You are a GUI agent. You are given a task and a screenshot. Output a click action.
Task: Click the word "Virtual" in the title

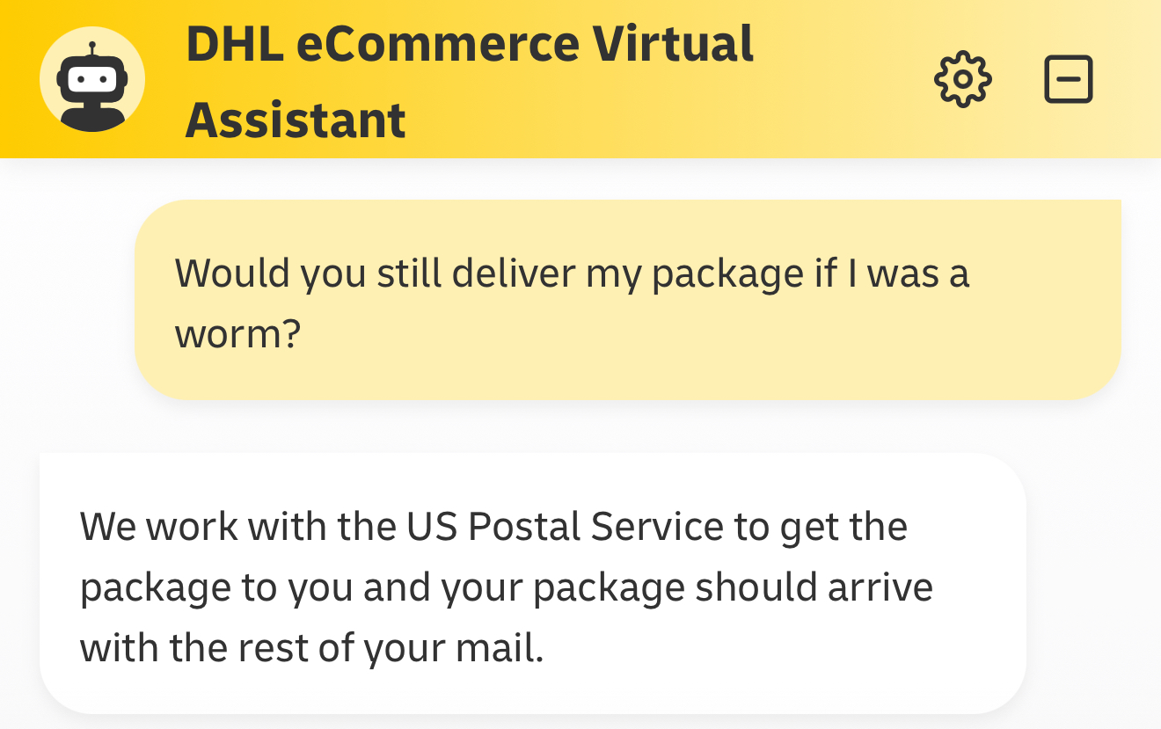click(x=673, y=44)
